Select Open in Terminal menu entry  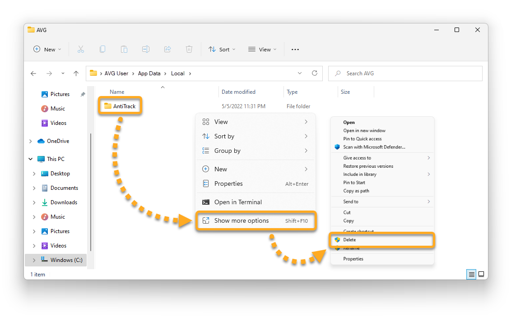238,202
